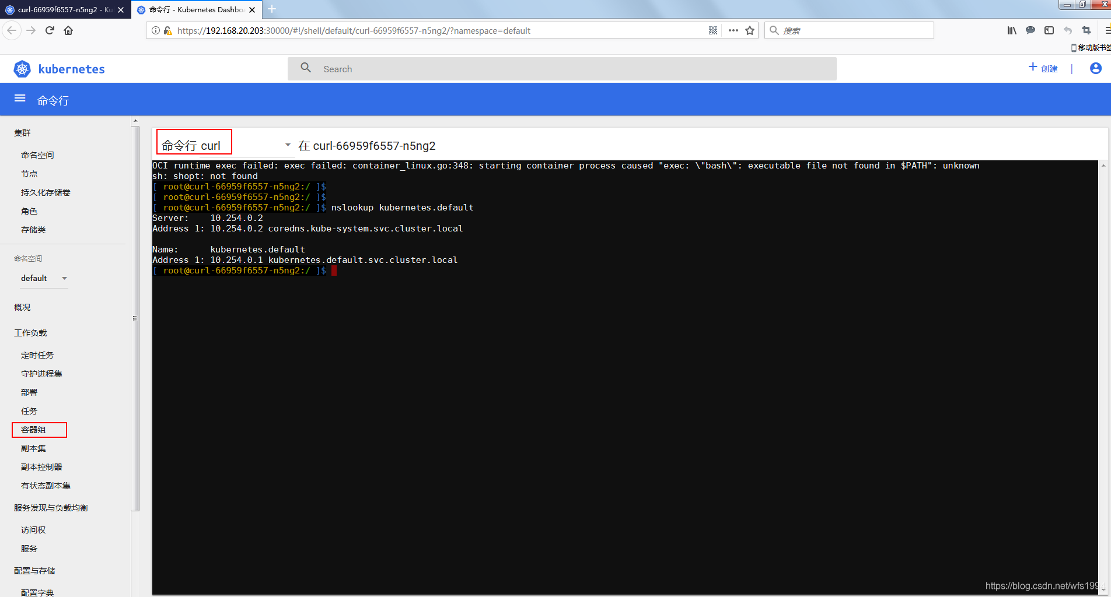Open the 容器组 pods page

33,430
